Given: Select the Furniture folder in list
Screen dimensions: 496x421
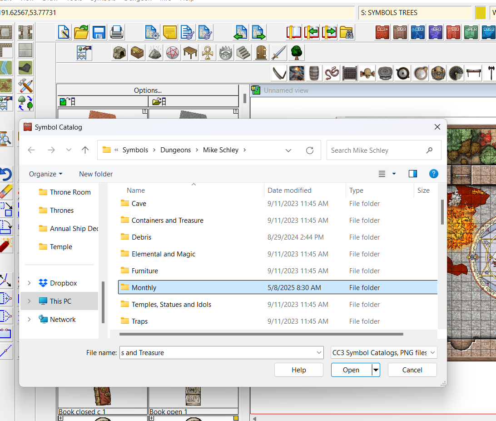Looking at the screenshot, I should click(145, 271).
